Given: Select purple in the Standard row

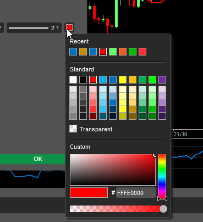Looking at the screenshot, I should pos(162,80).
